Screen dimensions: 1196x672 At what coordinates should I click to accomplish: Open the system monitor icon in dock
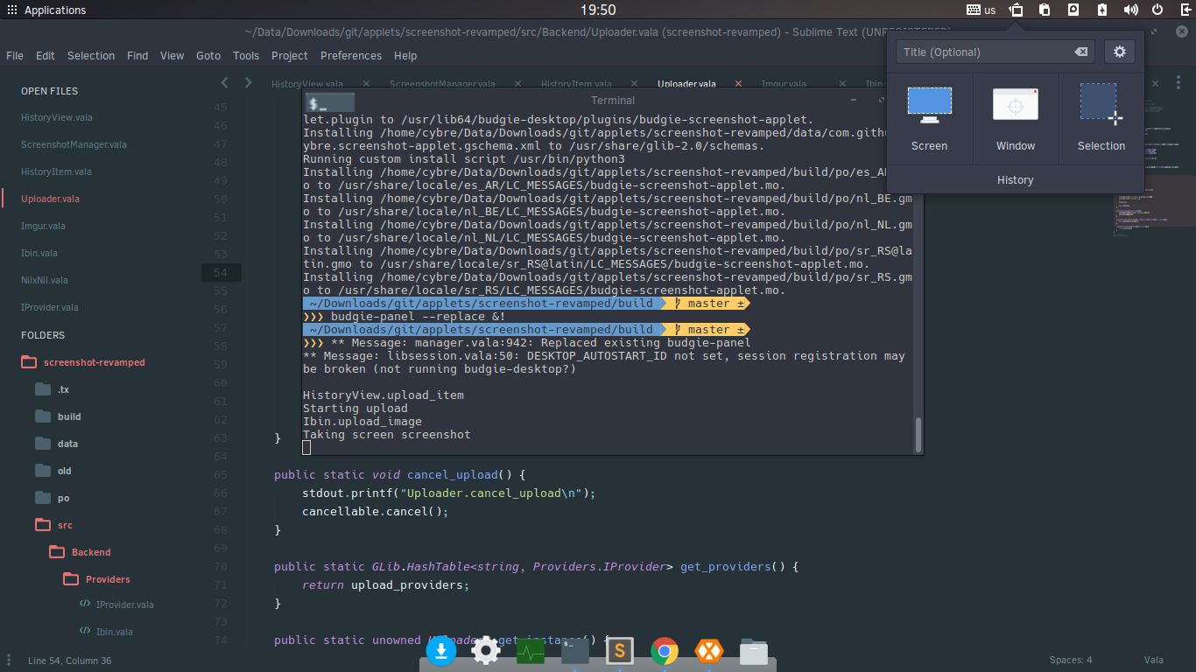531,651
